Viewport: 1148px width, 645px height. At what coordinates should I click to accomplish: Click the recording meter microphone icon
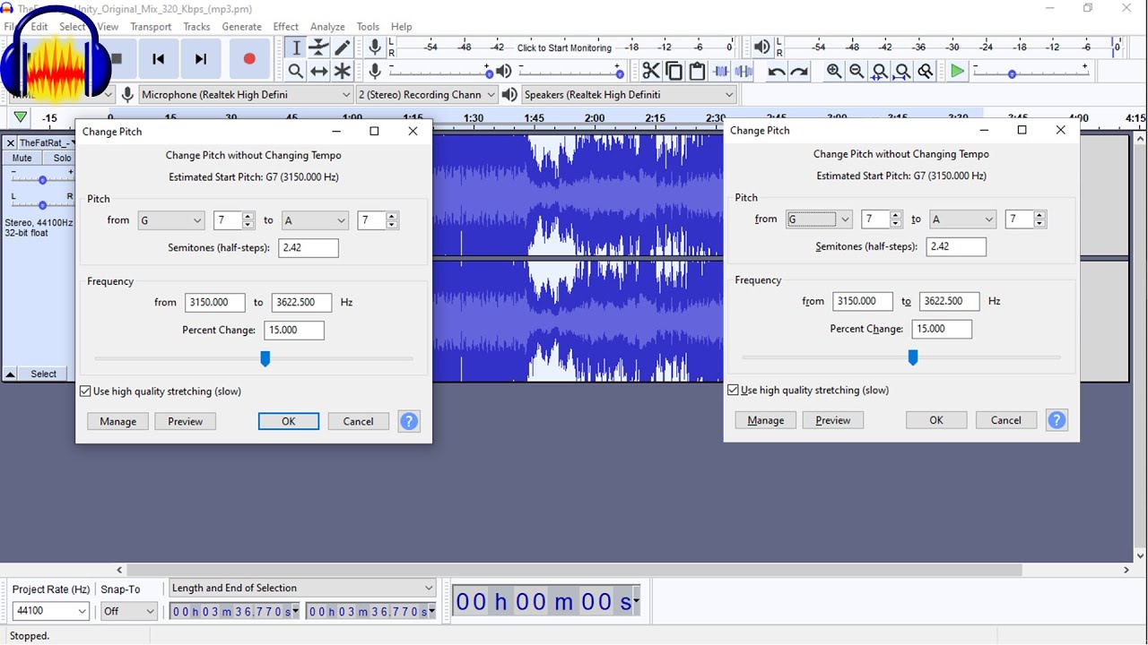(375, 47)
